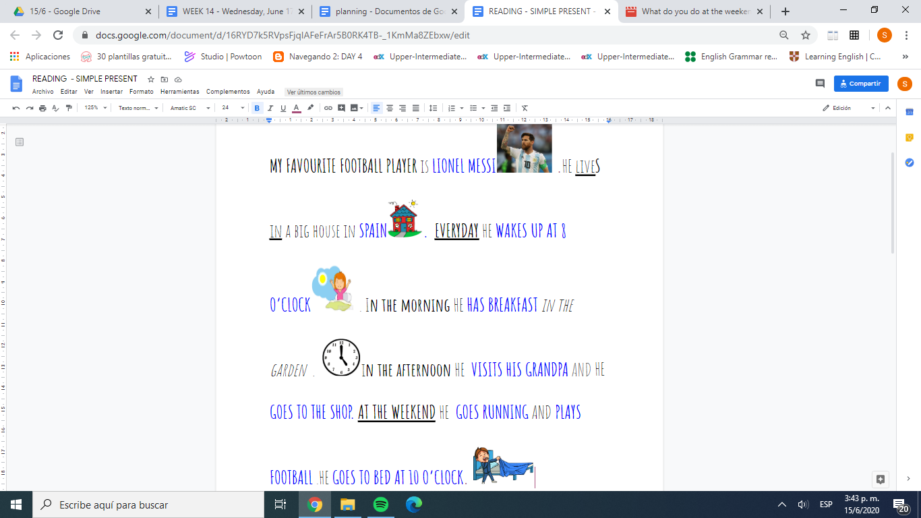Image resolution: width=921 pixels, height=518 pixels.
Task: Open the Edición mode dropdown
Action: pyautogui.click(x=849, y=108)
